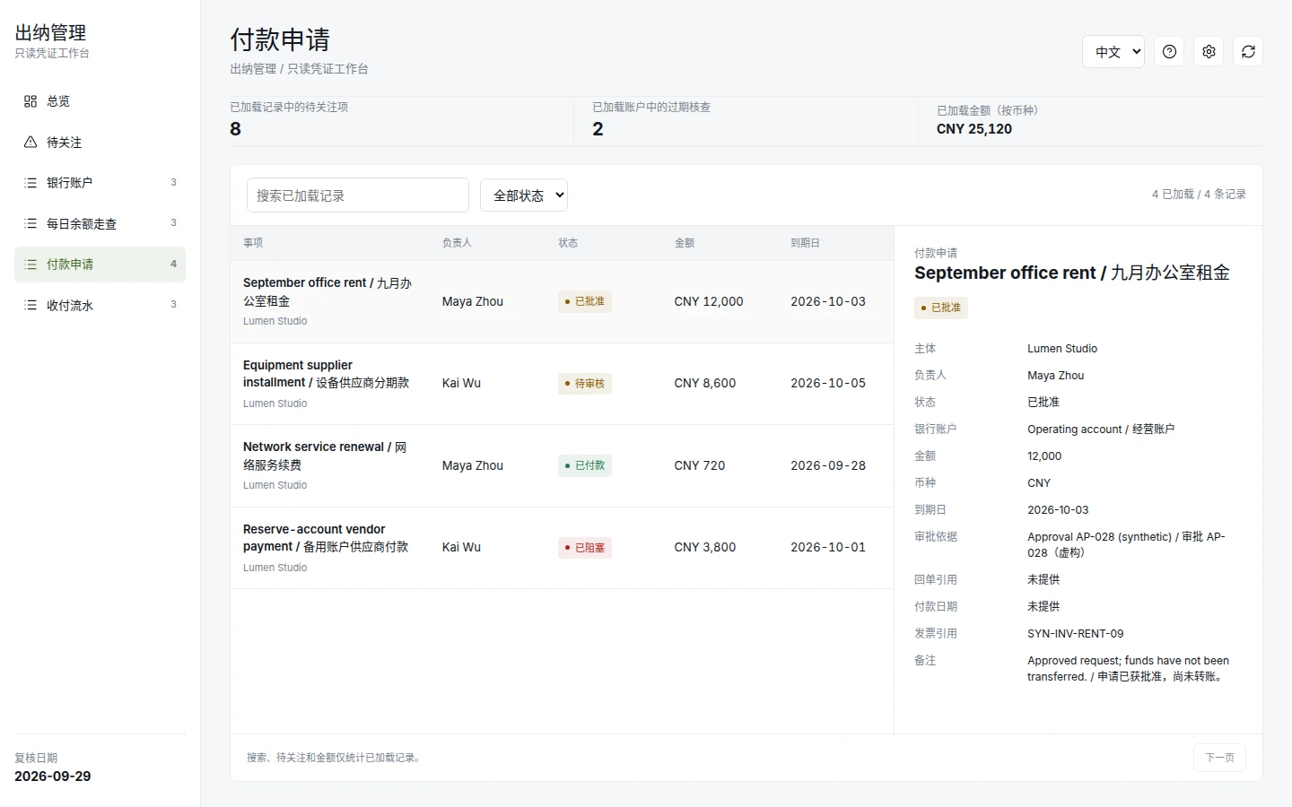Viewport: 1292px width, 807px height.
Task: Expand the 全部状态 status filter
Action: coord(524,195)
